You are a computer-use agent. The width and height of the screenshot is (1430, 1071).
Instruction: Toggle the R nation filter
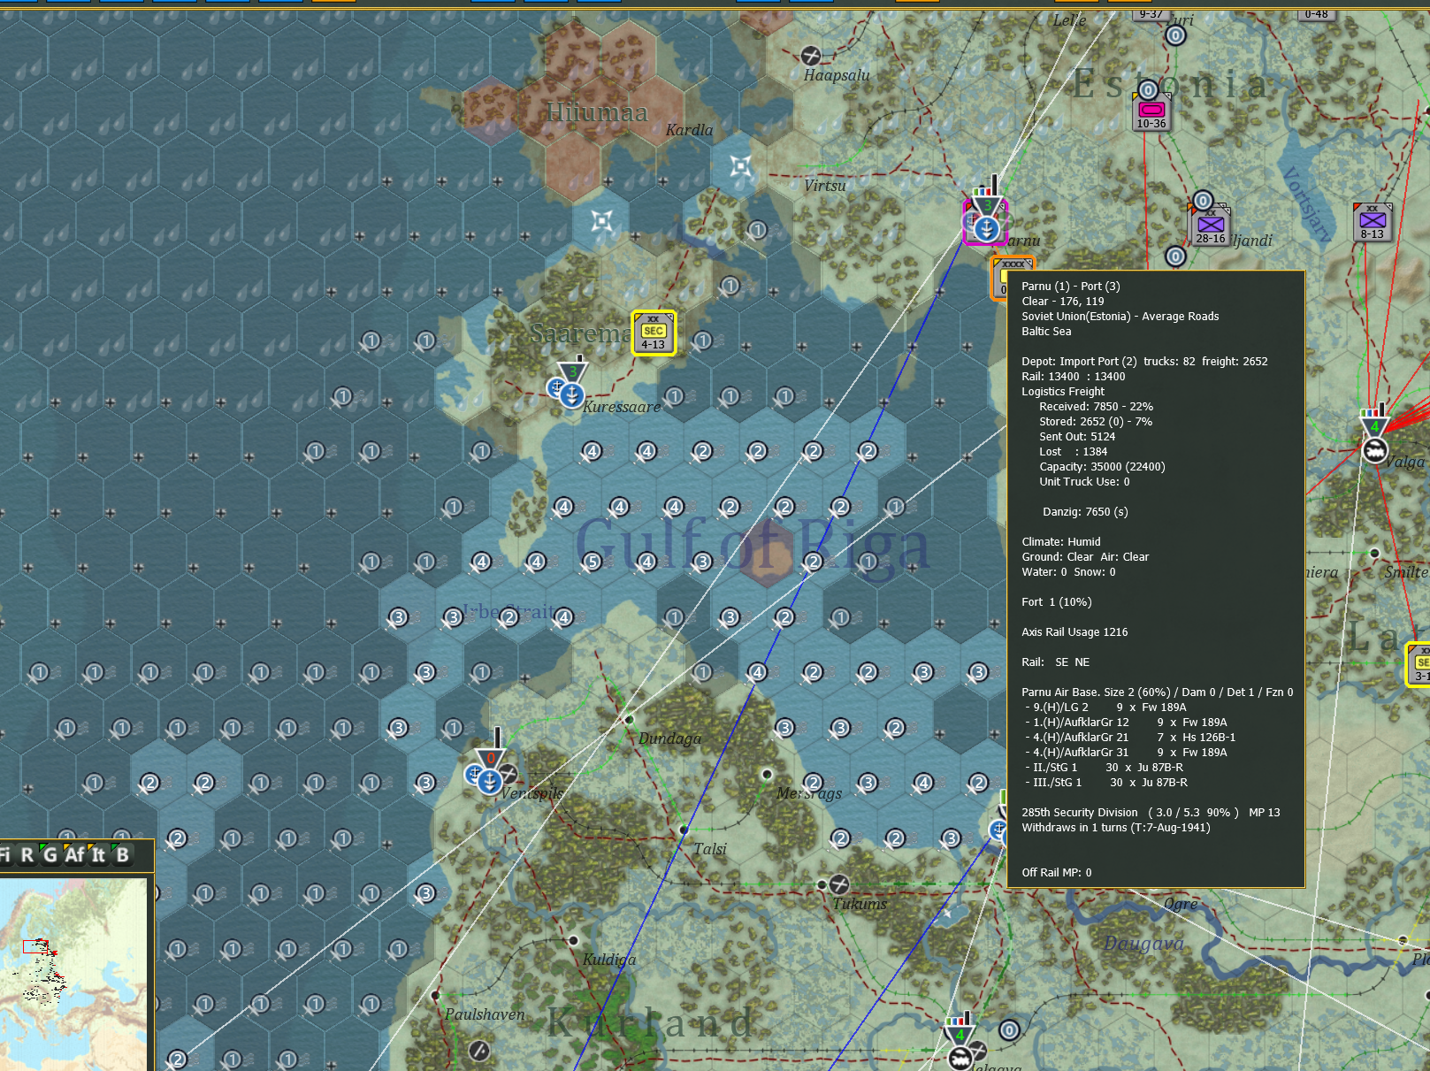click(x=26, y=854)
